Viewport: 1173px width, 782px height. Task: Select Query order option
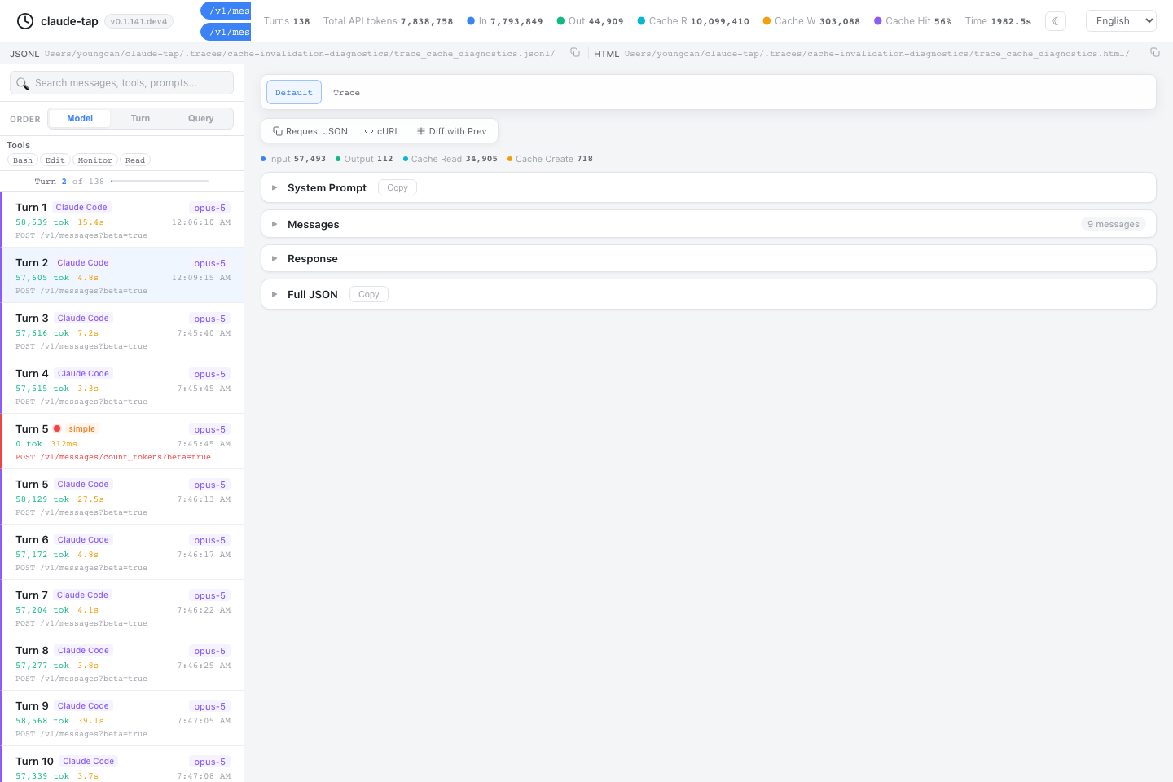201,118
